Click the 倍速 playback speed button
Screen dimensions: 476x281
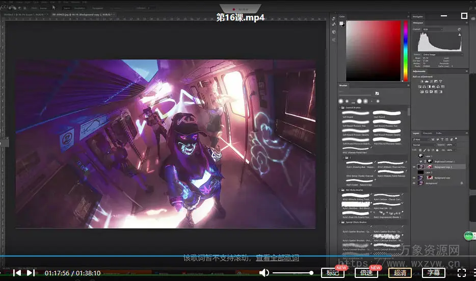coord(366,273)
